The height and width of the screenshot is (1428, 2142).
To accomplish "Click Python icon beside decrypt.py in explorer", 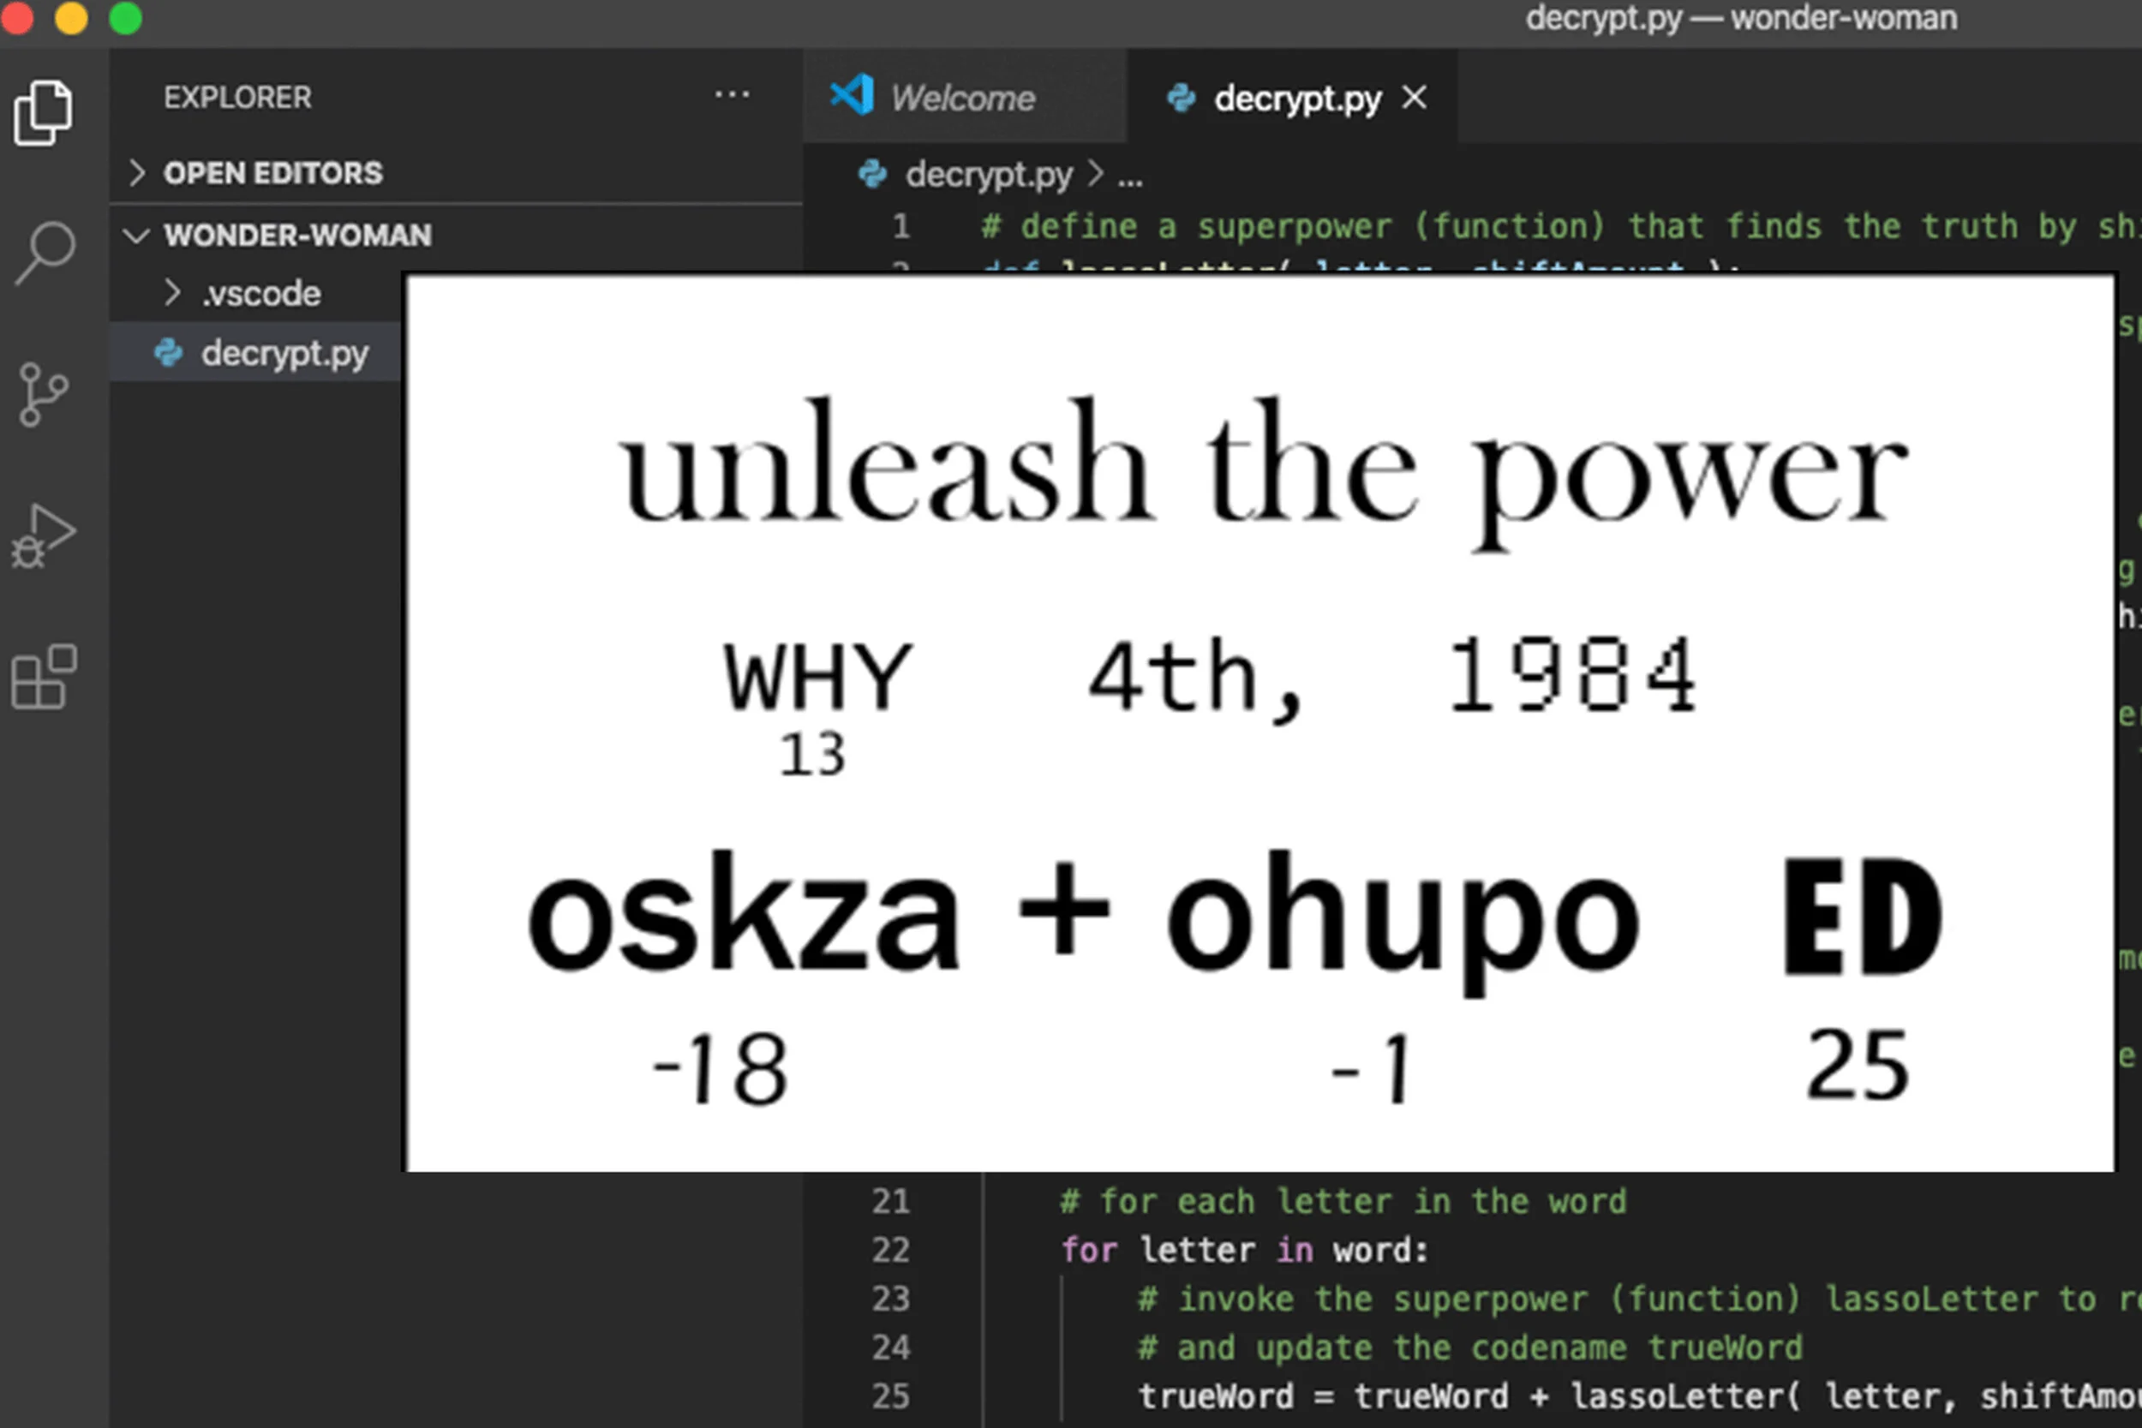I will pyautogui.click(x=169, y=352).
